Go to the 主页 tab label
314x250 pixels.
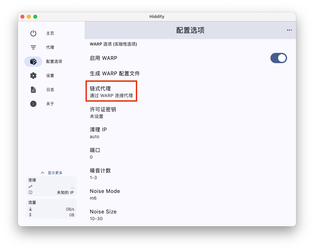[50, 33]
